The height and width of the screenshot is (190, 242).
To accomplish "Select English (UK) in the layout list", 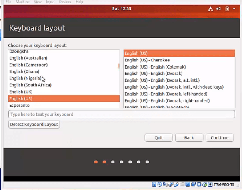I will pos(21,92).
